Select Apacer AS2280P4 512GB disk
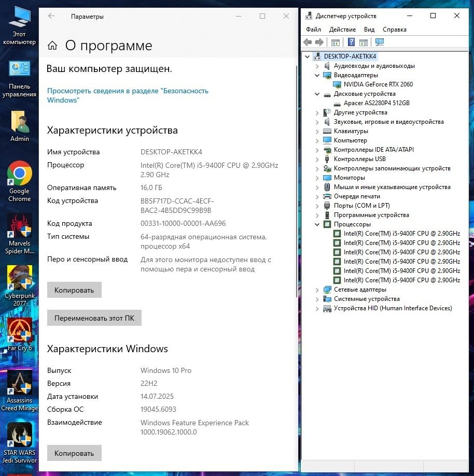The image size is (474, 476). click(x=377, y=103)
